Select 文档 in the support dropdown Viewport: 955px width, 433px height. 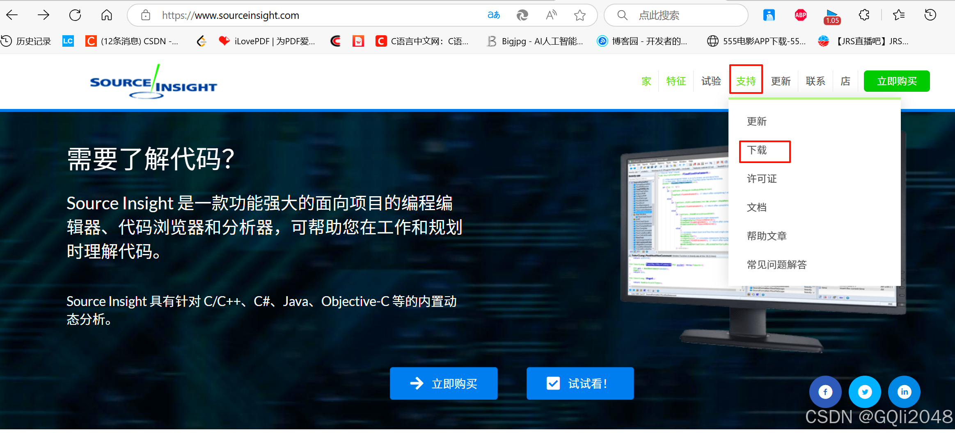click(x=756, y=207)
